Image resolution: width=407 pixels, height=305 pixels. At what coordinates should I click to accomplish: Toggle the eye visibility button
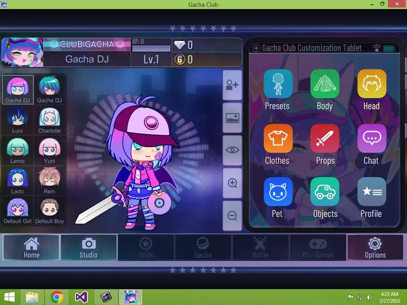[232, 150]
